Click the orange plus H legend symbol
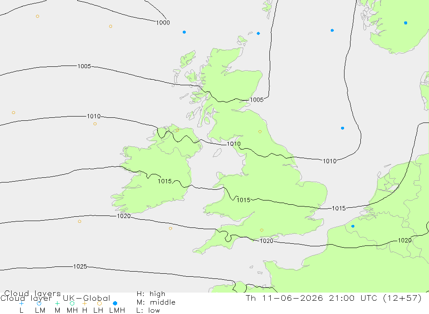 pyautogui.click(x=85, y=303)
